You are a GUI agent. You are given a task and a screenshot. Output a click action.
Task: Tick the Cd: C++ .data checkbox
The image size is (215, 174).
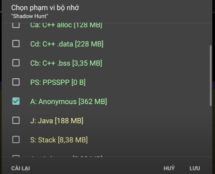(16, 44)
